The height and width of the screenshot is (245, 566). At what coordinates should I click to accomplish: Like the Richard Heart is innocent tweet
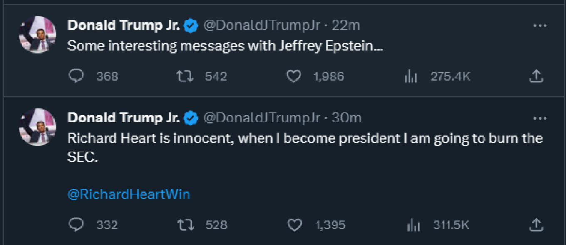click(x=295, y=225)
